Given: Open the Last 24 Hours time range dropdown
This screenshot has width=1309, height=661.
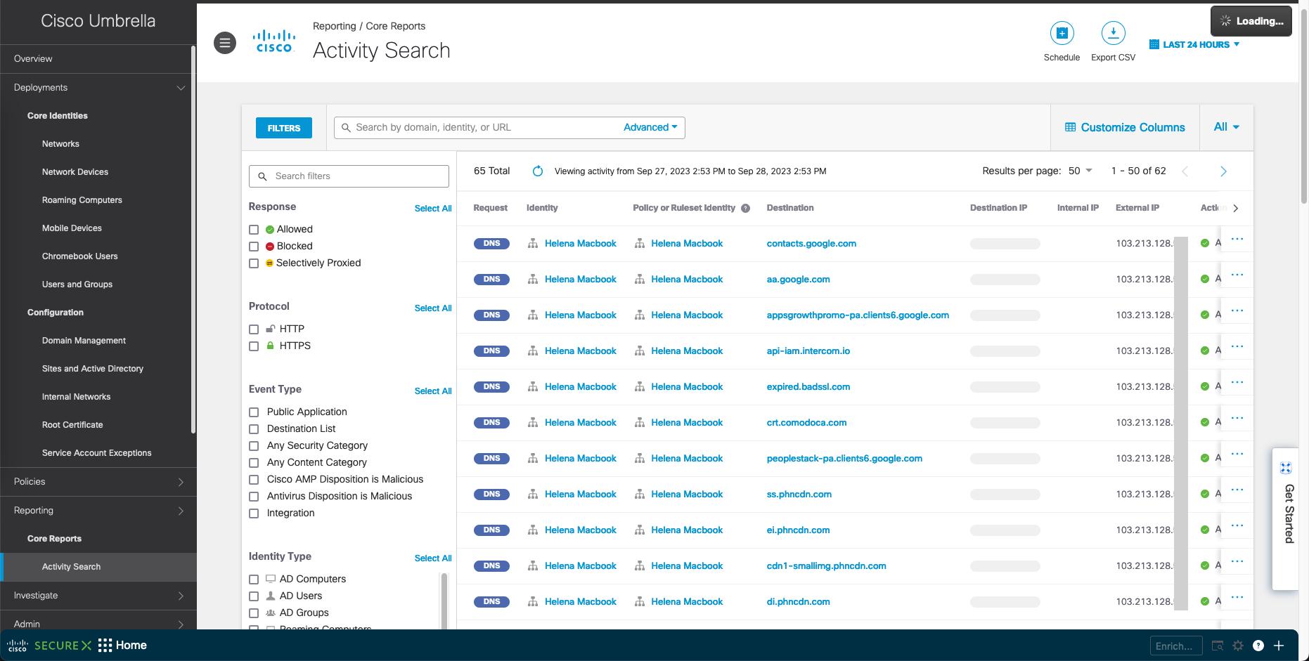Looking at the screenshot, I should [x=1195, y=44].
